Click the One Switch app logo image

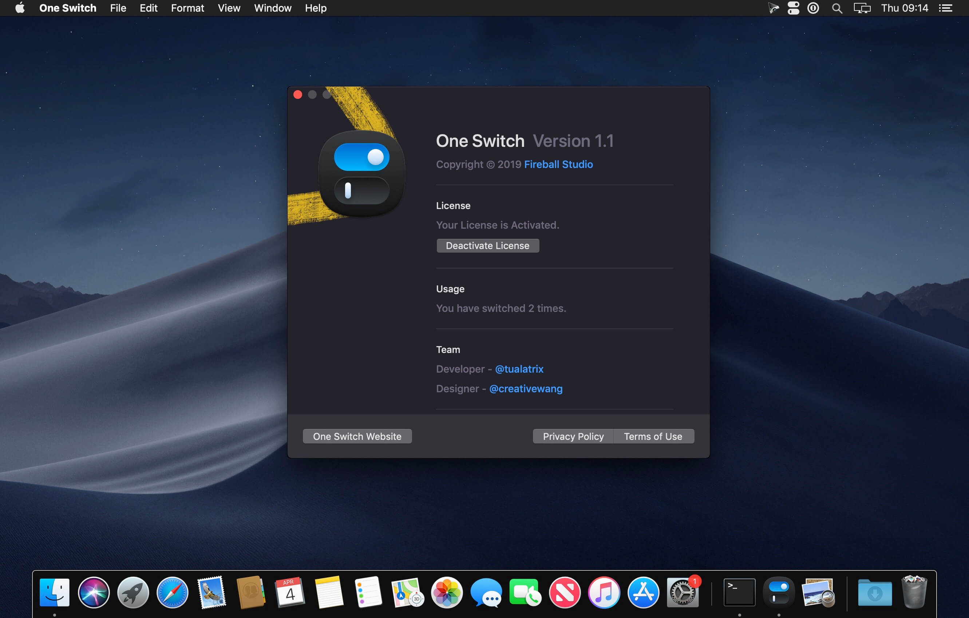[x=361, y=174]
